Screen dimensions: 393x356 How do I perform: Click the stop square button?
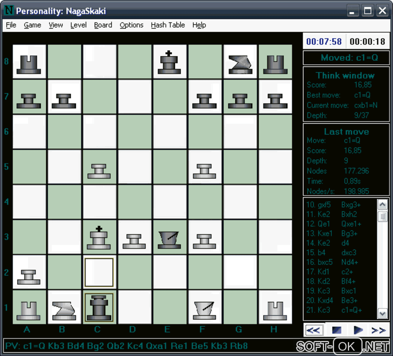click(x=337, y=330)
